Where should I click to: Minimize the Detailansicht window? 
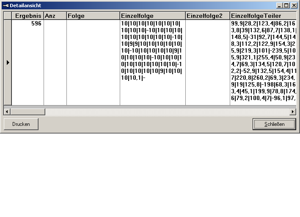click(280, 6)
